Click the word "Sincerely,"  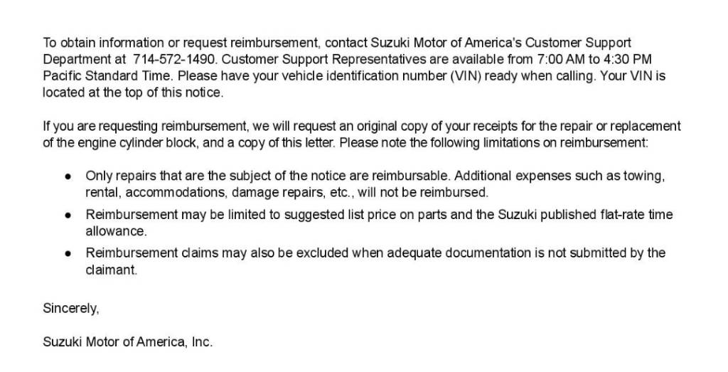[x=71, y=309]
